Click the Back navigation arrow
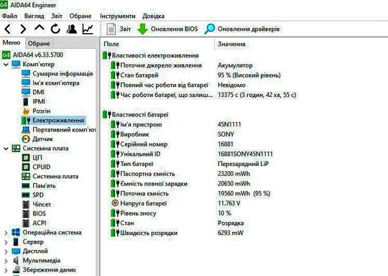The width and height of the screenshot is (388, 276). 8,29
